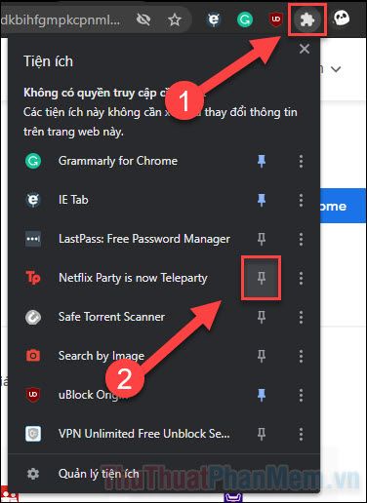This screenshot has height=503, width=367.
Task: Bookmark page with the star icon
Action: point(175,20)
